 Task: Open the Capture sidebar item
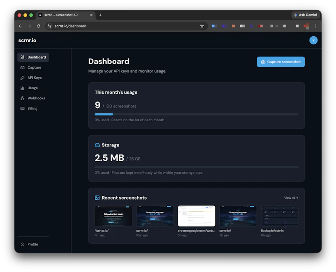pos(33,67)
